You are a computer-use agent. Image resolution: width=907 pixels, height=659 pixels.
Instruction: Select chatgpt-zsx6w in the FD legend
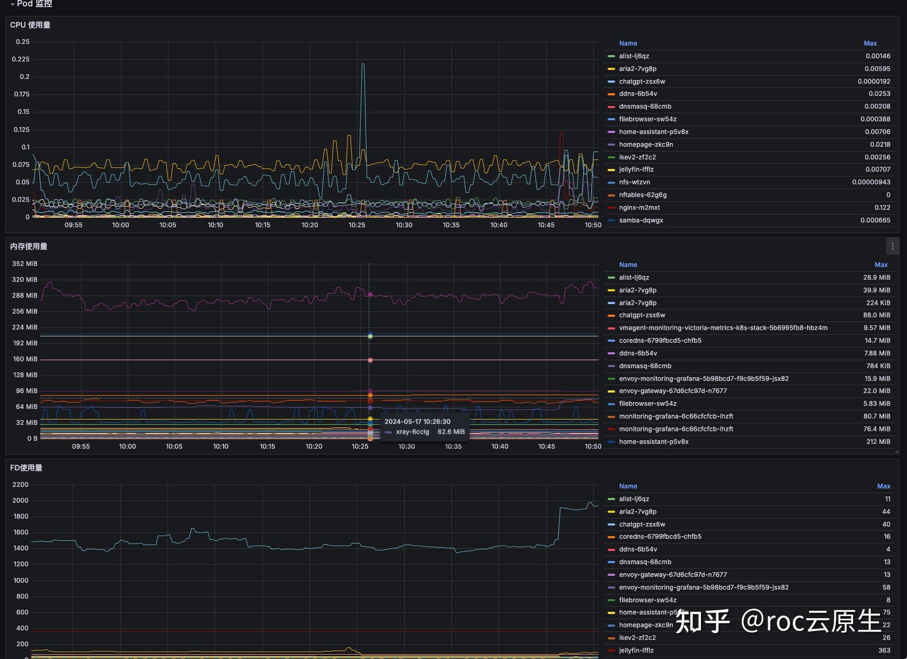tap(642, 524)
